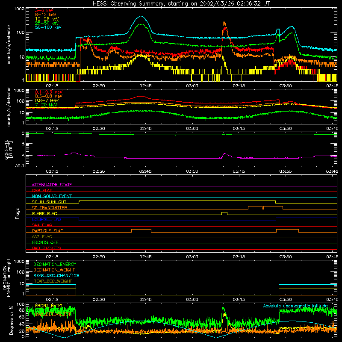342x342 pixels.
Task: Click the SC_TRANSMITTER flag label
Action: tap(49, 207)
